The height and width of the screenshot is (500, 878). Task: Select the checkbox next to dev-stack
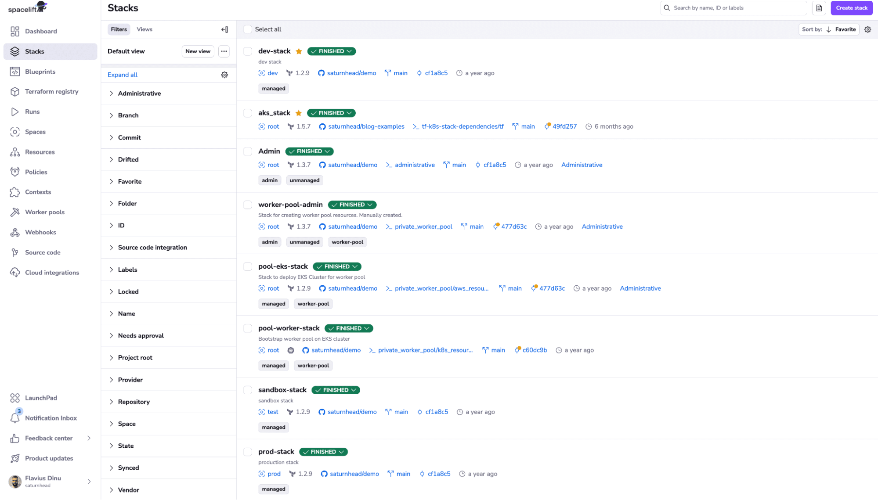click(x=248, y=51)
